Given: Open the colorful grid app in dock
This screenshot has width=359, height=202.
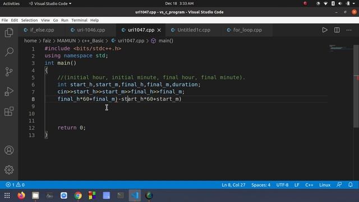Looking at the screenshot, I should pos(92,195).
